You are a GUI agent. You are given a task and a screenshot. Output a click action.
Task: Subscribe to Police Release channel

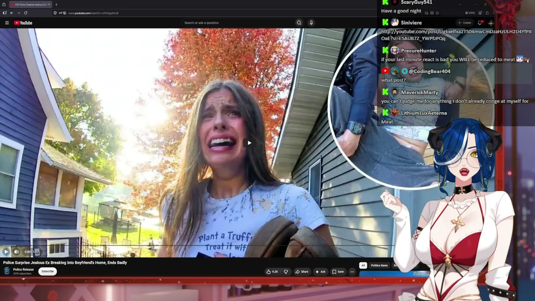pyautogui.click(x=48, y=271)
